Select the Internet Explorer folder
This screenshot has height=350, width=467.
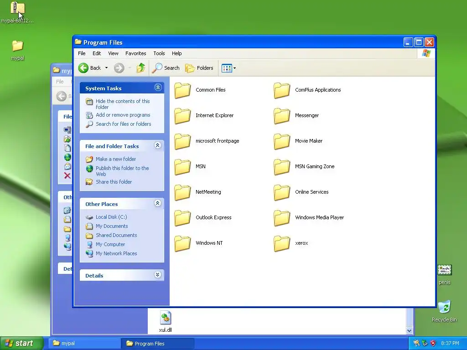[204, 116]
